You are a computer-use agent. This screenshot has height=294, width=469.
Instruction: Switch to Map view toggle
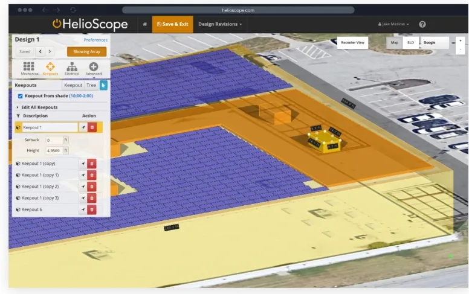[x=394, y=43]
